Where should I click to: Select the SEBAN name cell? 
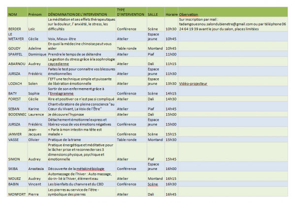(x=17, y=106)
